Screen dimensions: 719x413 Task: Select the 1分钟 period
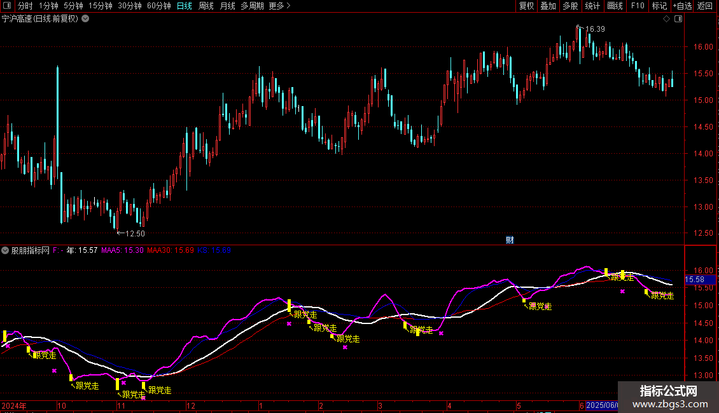[48, 6]
